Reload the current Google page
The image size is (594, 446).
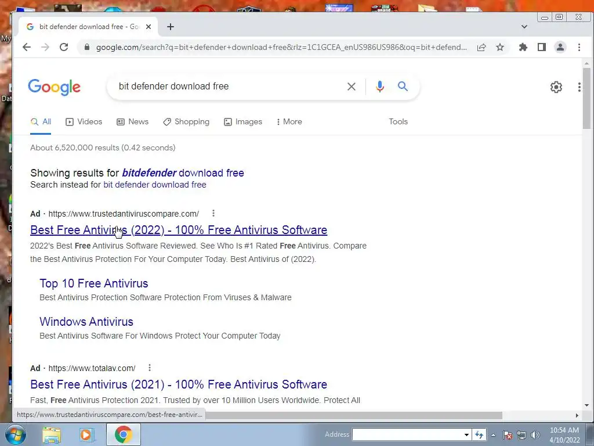click(x=64, y=47)
